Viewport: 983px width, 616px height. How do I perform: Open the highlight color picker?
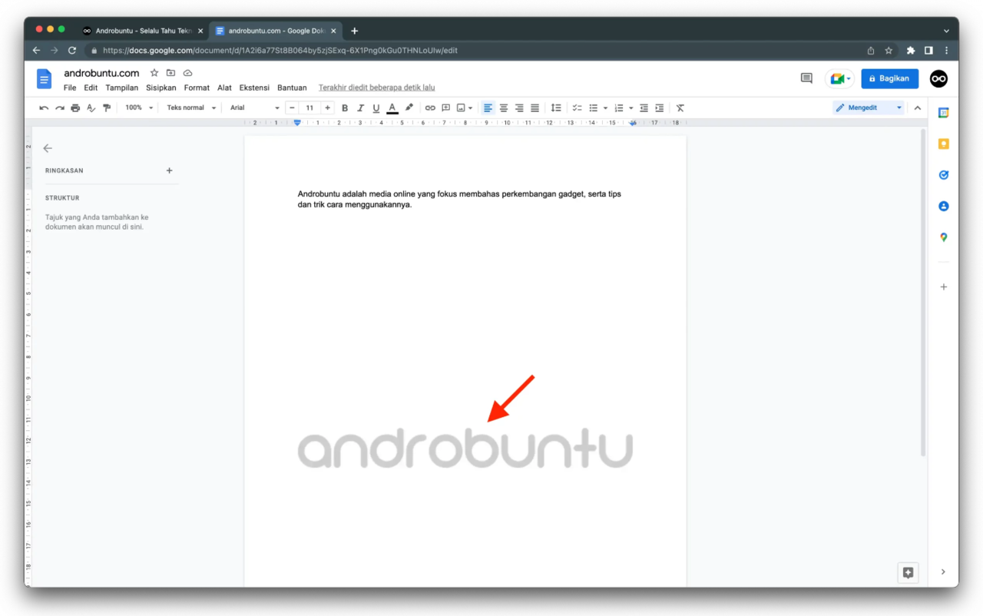[x=409, y=108]
